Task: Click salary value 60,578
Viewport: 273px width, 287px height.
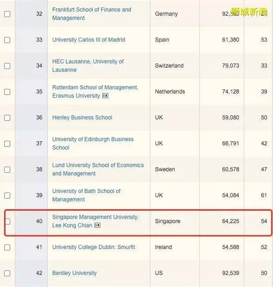Action: [230, 169]
